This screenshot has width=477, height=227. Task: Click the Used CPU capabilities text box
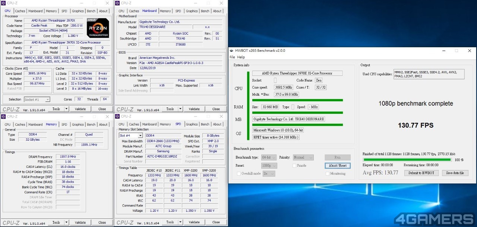click(429, 74)
